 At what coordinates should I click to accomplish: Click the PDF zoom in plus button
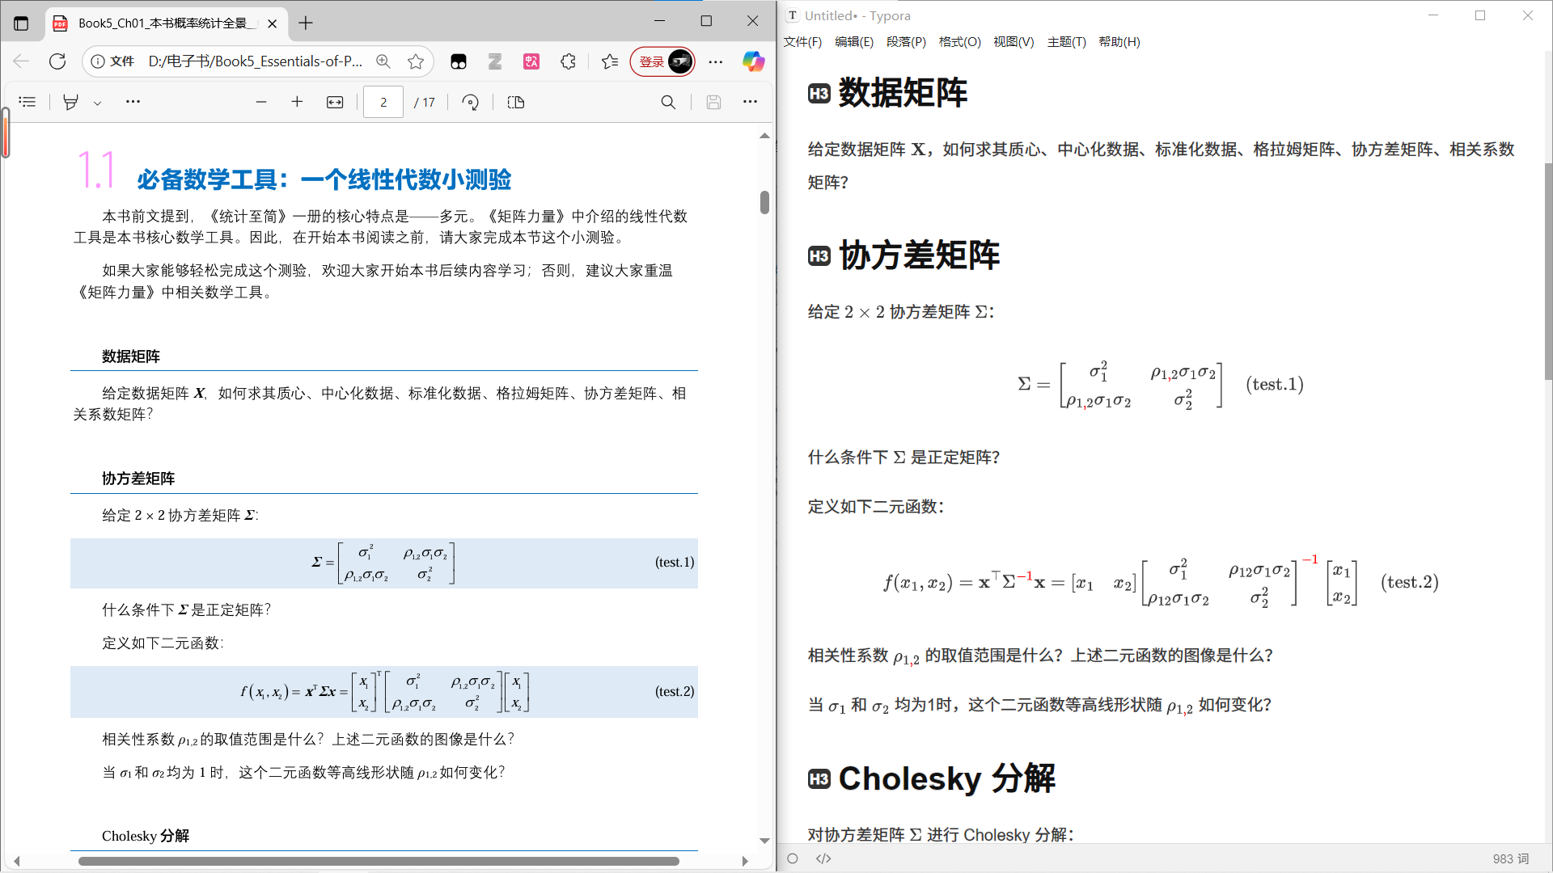coord(297,102)
